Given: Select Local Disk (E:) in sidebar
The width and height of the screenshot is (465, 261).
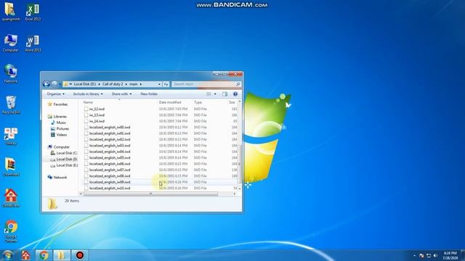Looking at the screenshot, I should pos(64,165).
